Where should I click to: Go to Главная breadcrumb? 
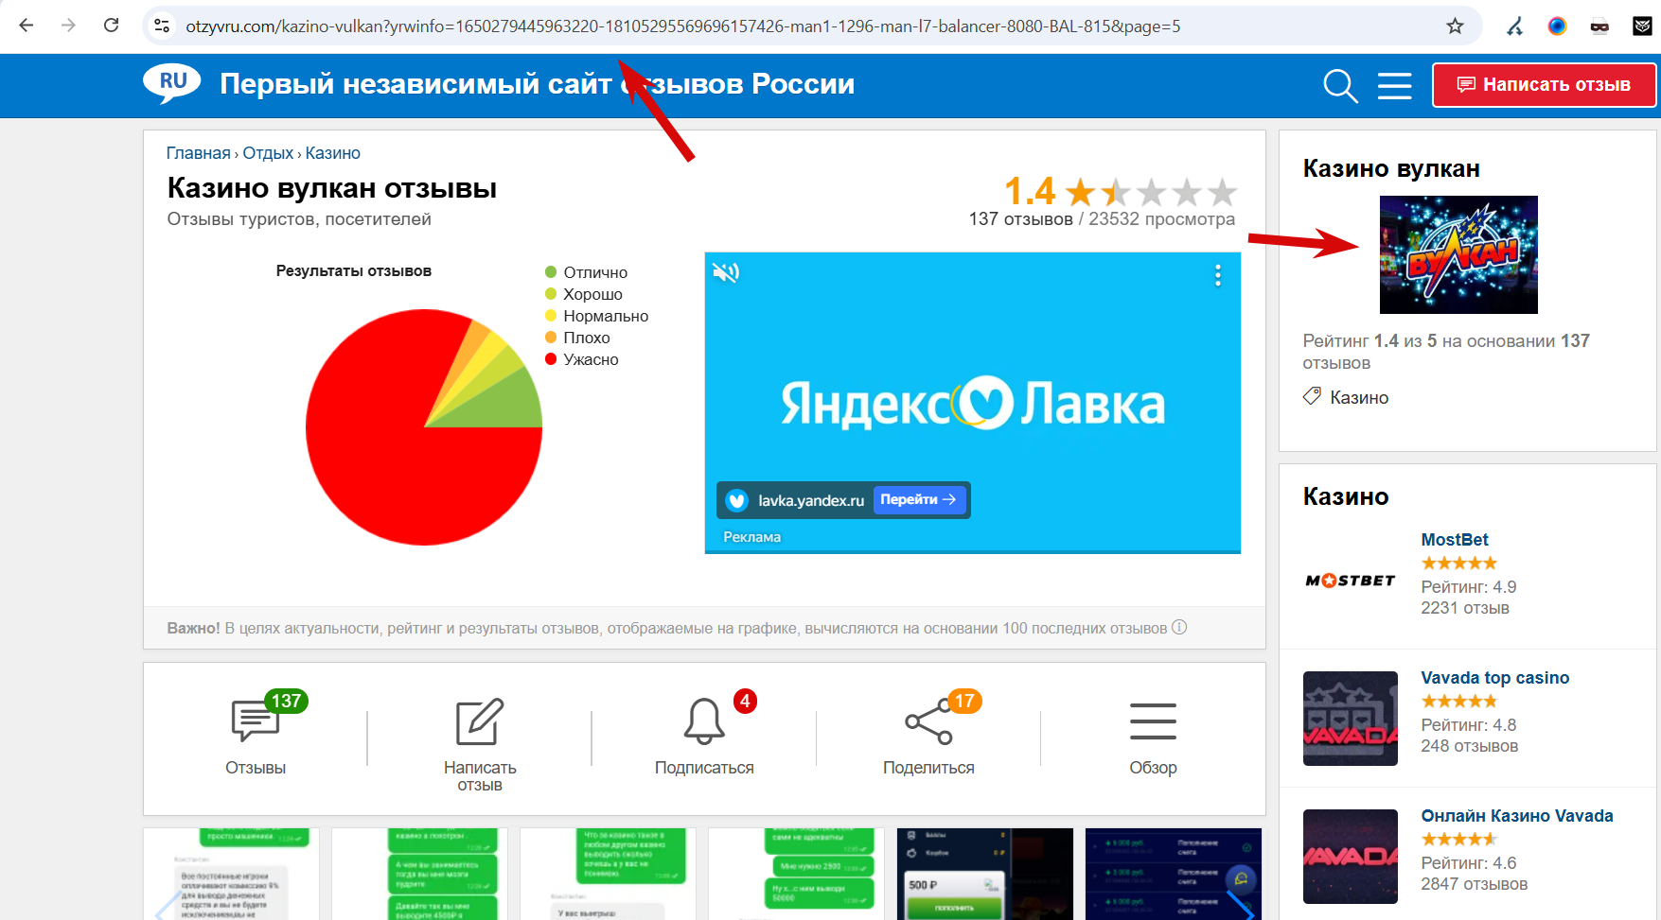pos(199,153)
